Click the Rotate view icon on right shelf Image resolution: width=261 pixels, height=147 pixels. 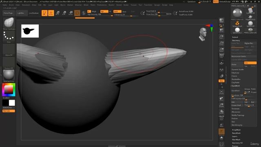(x=221, y=111)
